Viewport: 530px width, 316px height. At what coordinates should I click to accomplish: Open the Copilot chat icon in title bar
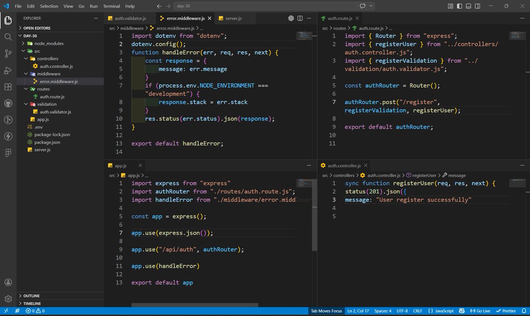pos(363,6)
